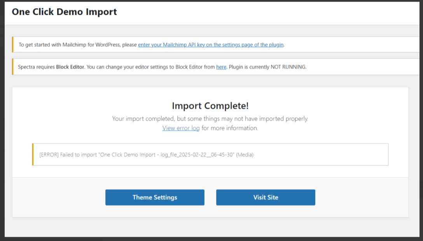Click the "Your import completed" description line
Screen dimensions: 423x241
point(210,119)
